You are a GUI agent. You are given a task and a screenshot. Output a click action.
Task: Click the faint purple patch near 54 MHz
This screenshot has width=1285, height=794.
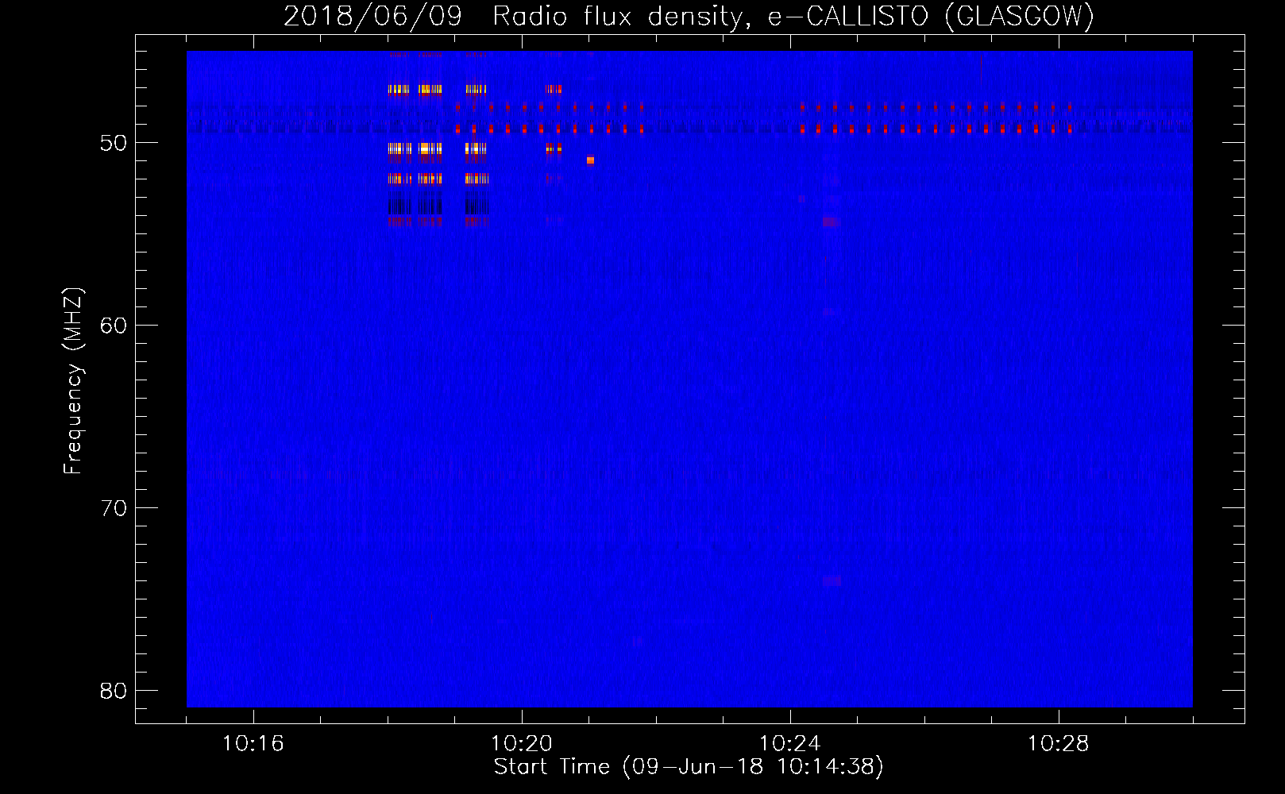(831, 222)
